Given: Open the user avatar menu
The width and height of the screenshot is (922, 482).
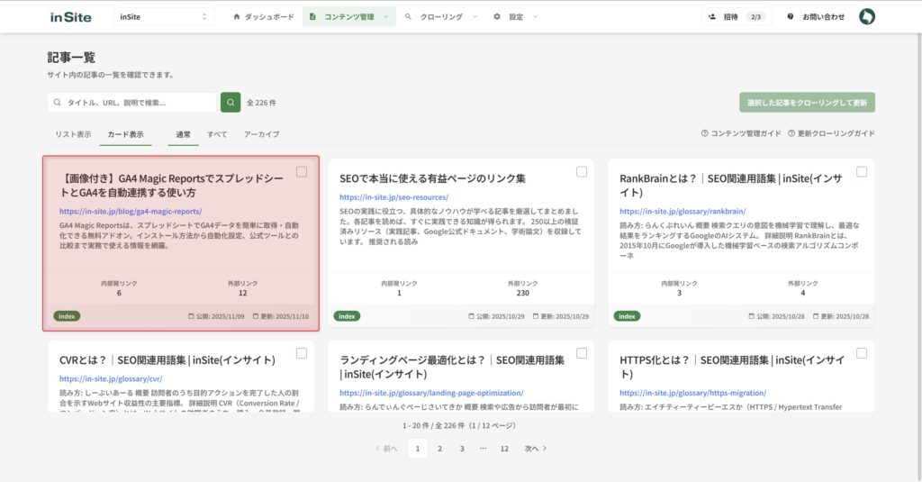Looking at the screenshot, I should (x=867, y=16).
